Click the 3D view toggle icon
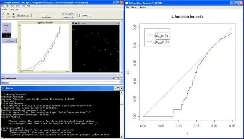This screenshot has height=139, width=244. [x=76, y=23]
